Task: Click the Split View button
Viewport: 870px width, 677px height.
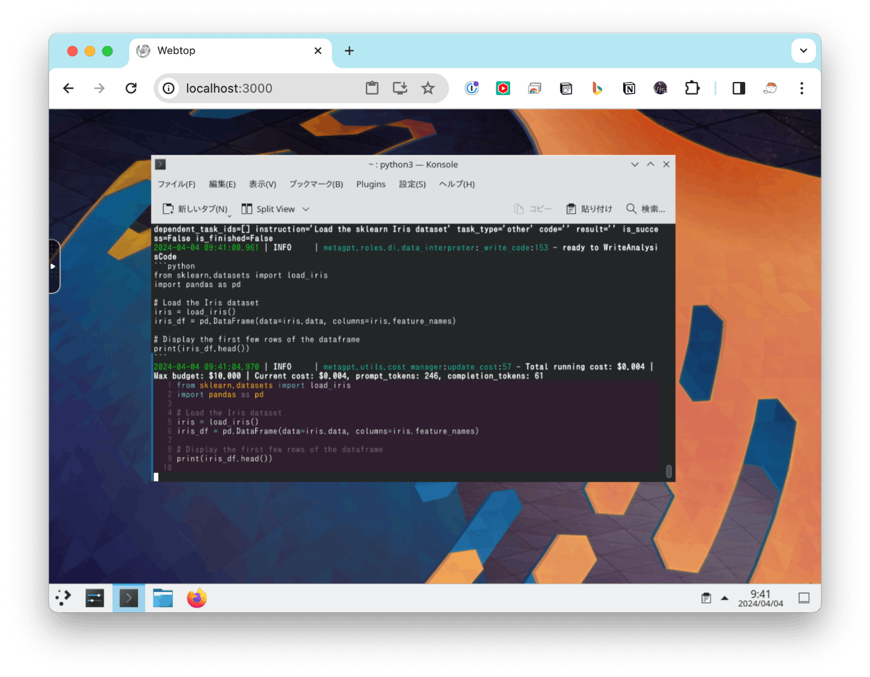Action: click(268, 209)
